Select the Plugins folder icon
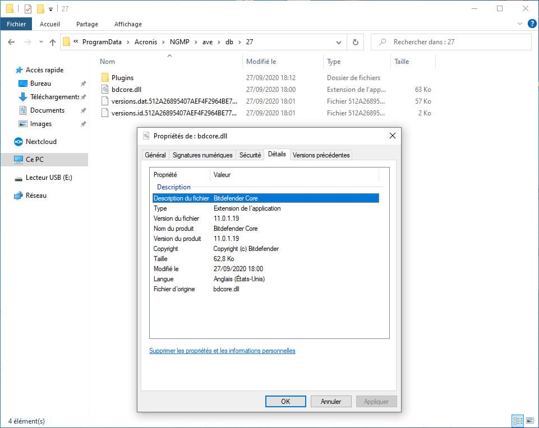This screenshot has width=539, height=428. coord(105,77)
